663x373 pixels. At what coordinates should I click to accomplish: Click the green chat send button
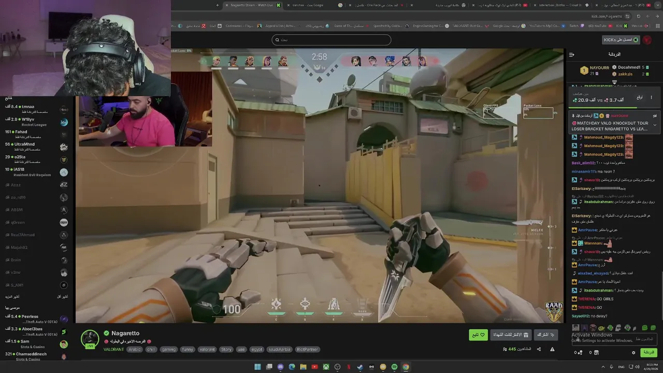pyautogui.click(x=648, y=352)
